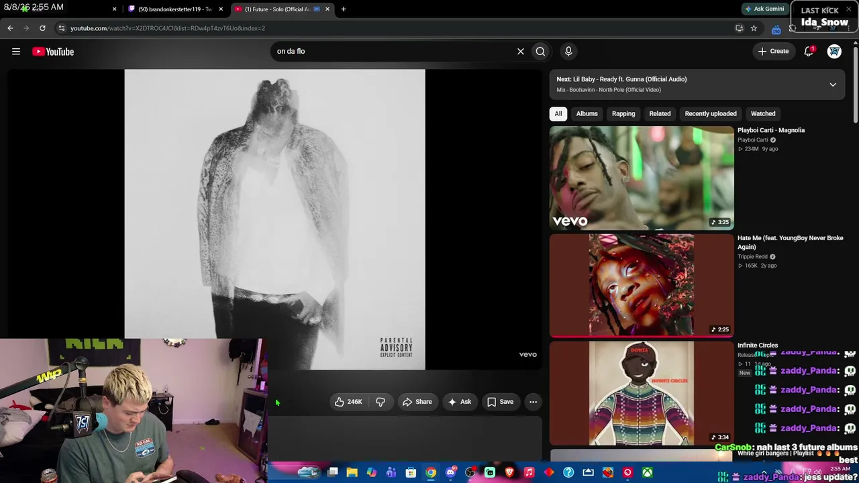Open a new browser tab

point(343,9)
